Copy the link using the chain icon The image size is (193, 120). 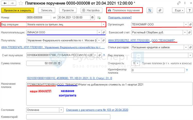(x=179, y=3)
